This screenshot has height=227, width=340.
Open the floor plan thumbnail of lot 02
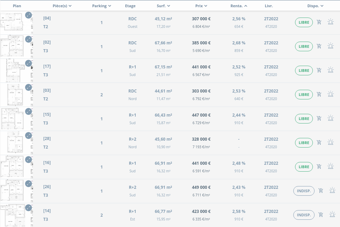click(12, 46)
